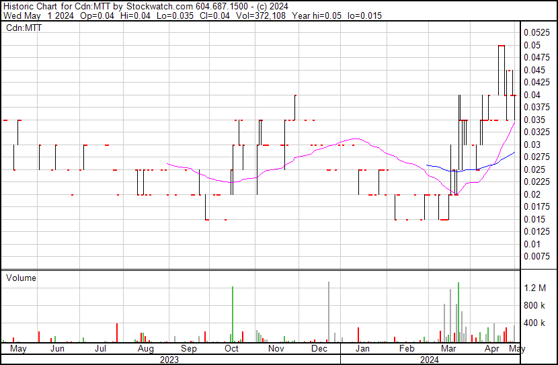Select the 0.05 price axis label
The width and height of the screenshot is (558, 365).
pyautogui.click(x=532, y=45)
